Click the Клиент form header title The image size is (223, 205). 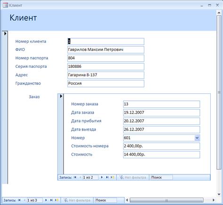[23, 17]
